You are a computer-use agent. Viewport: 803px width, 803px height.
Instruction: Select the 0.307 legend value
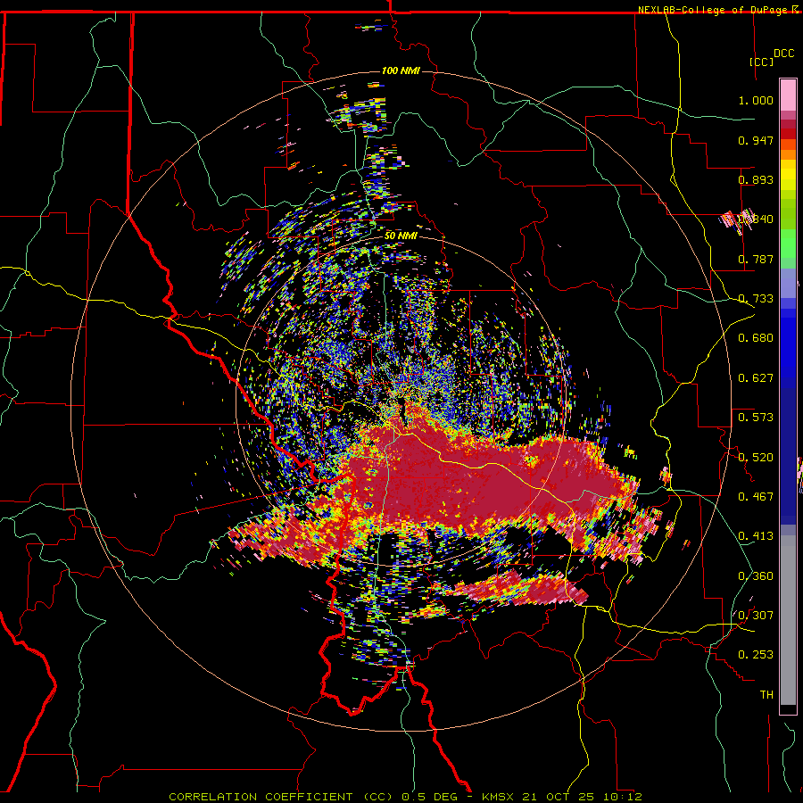coord(756,615)
